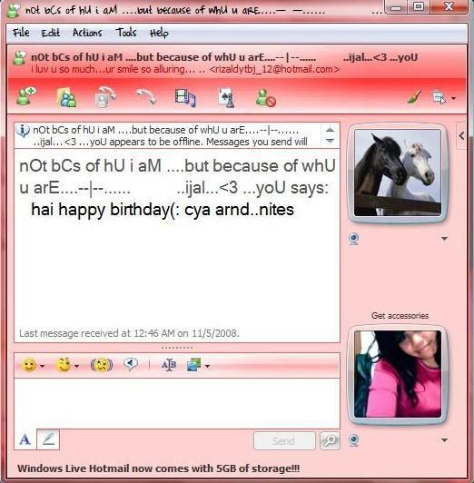Open dropdown arrow under your picture
The height and width of the screenshot is (483, 474).
444,439
